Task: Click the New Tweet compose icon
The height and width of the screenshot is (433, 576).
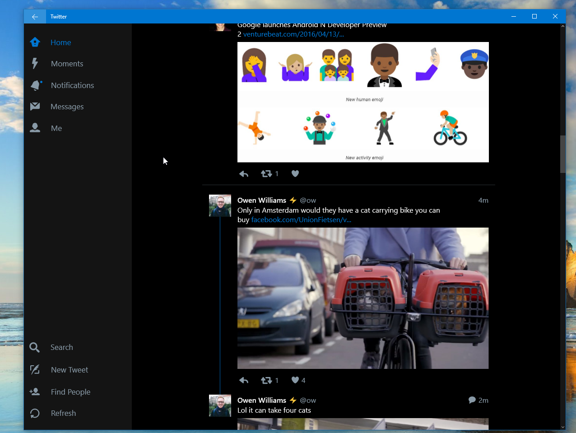Action: tap(35, 370)
